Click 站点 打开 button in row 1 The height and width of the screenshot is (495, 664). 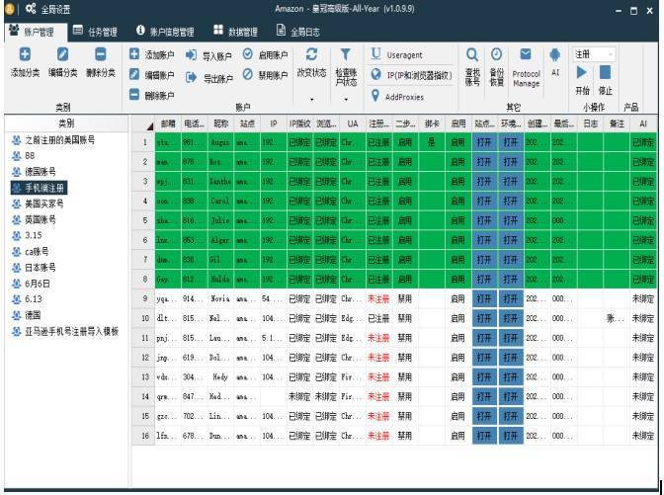click(x=484, y=142)
